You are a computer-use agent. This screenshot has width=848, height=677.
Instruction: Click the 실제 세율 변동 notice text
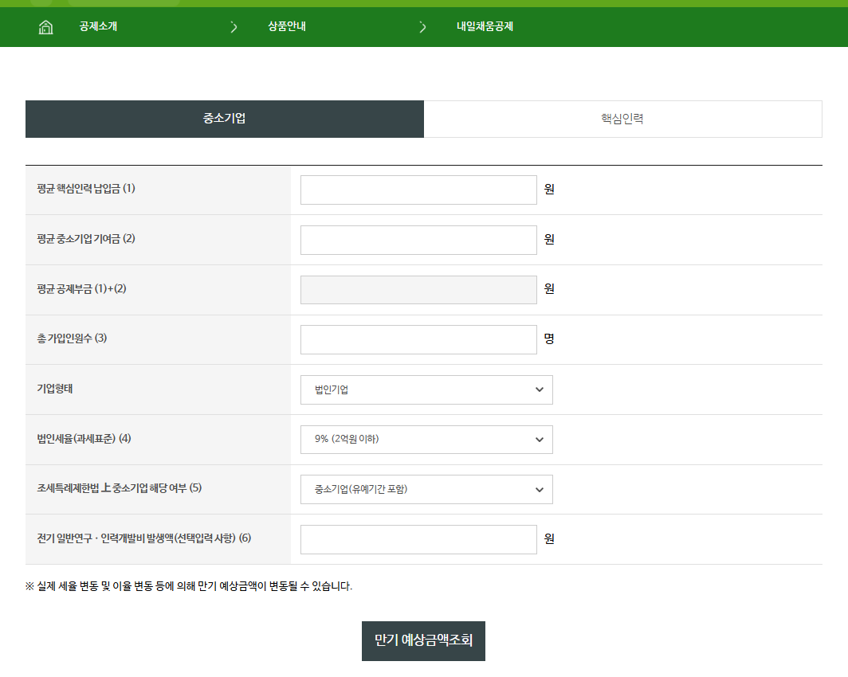189,586
